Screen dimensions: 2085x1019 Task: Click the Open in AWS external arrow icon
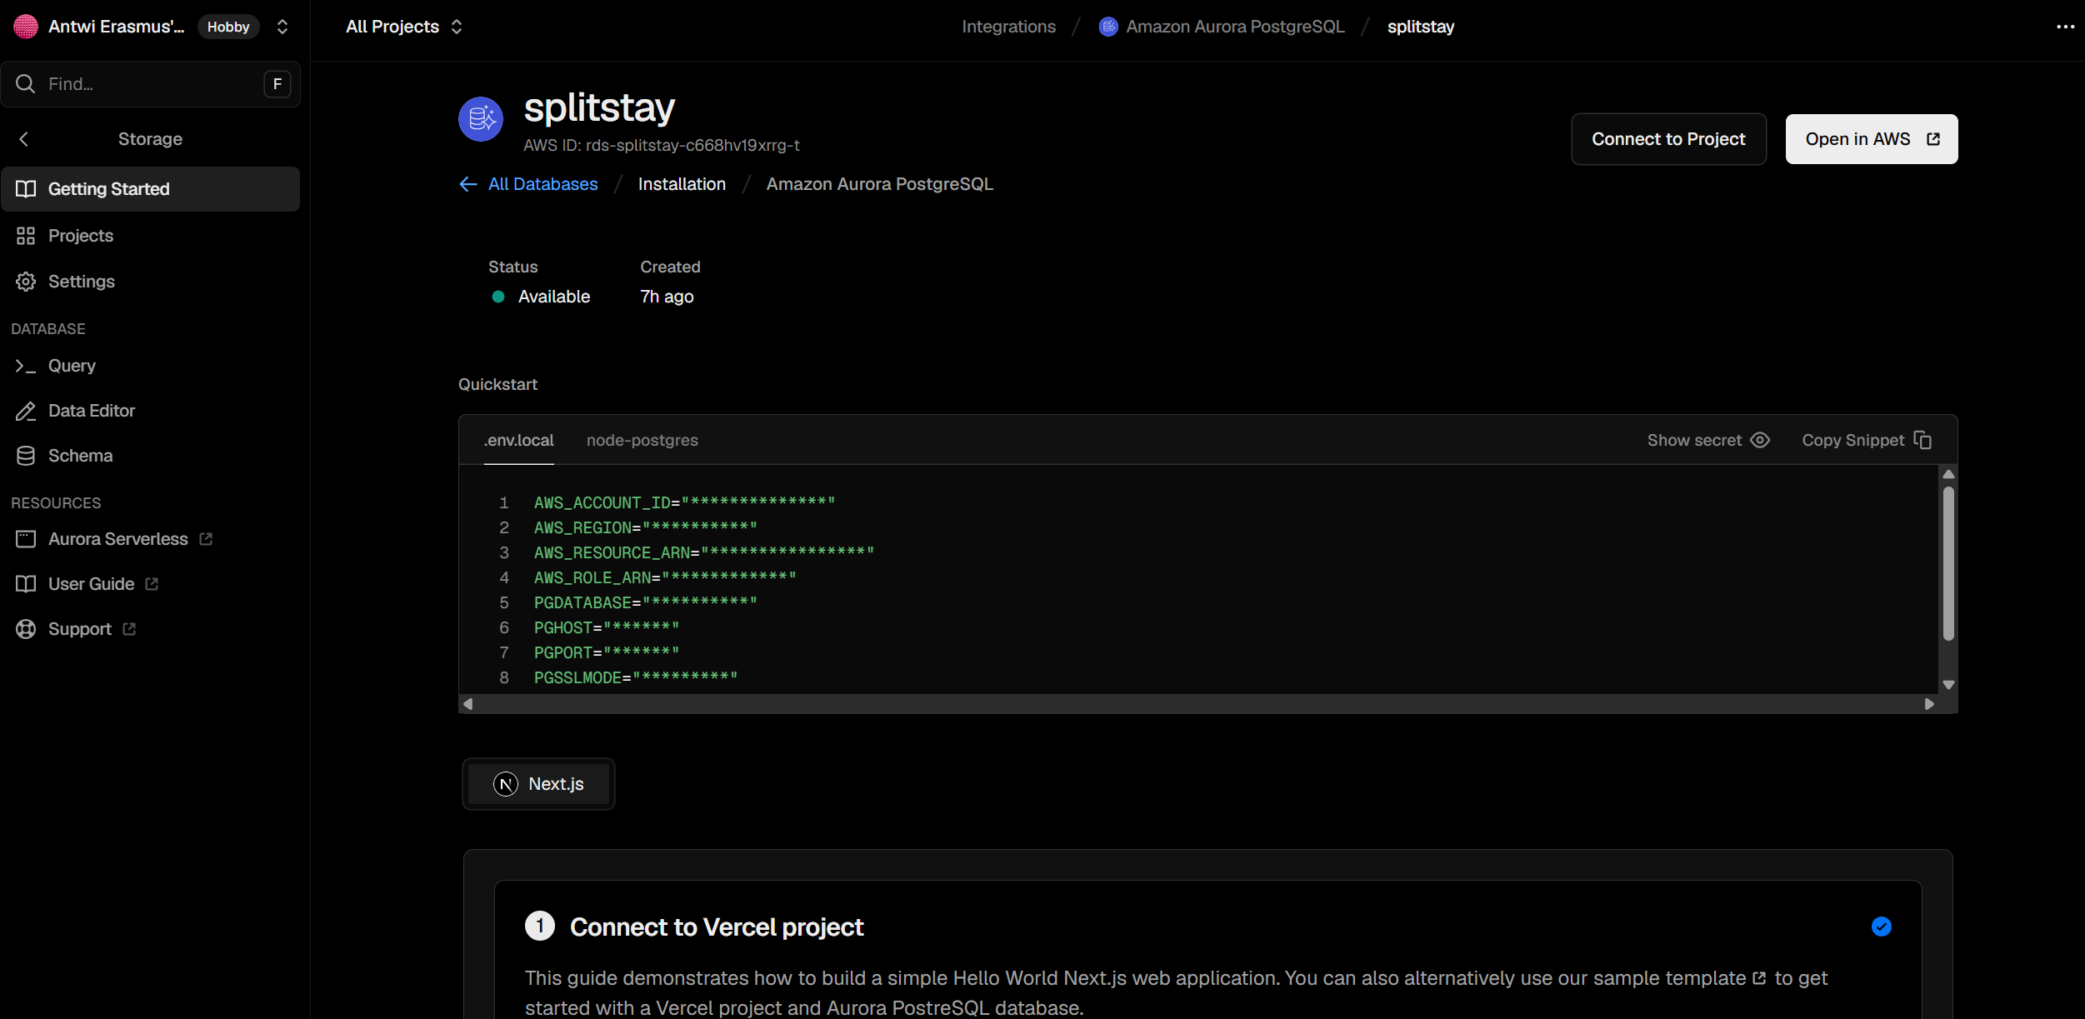coord(1933,139)
